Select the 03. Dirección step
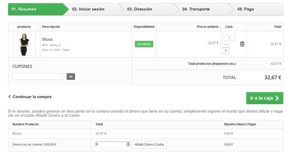Screen dimensions: 292x165 click(x=148, y=9)
